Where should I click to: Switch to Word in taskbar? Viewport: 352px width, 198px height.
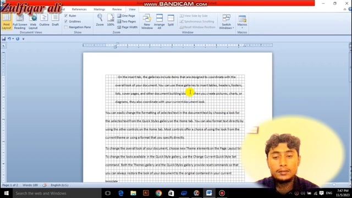[x=209, y=193]
